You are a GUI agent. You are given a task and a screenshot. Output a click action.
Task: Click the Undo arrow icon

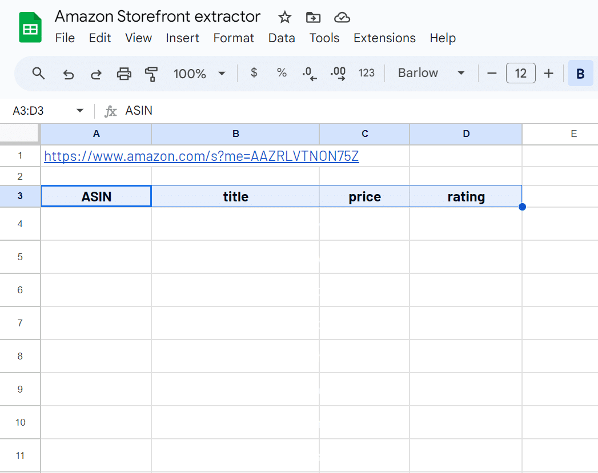pyautogui.click(x=69, y=74)
